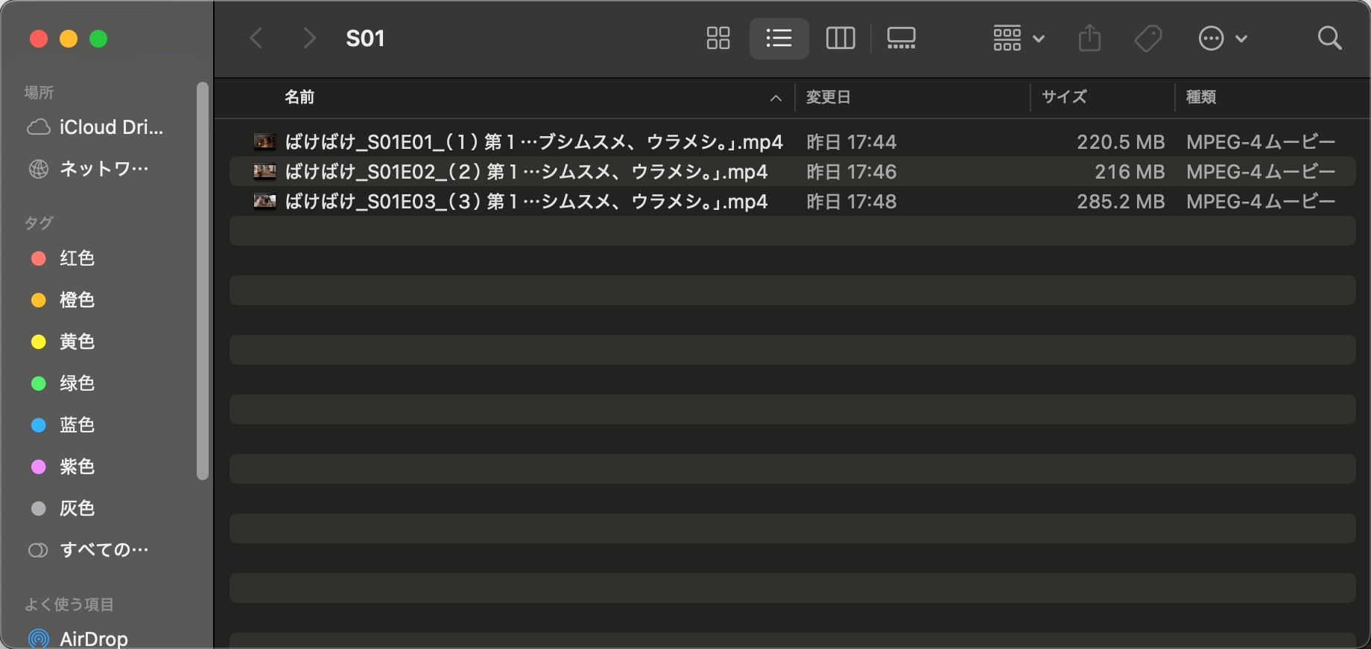Select the 红色 red tag
1371x649 pixels.
[76, 258]
